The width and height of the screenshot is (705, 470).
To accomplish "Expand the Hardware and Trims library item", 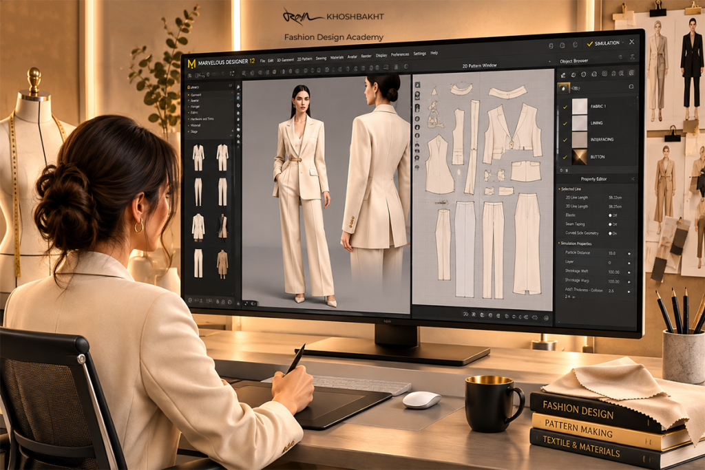I will click(x=202, y=119).
